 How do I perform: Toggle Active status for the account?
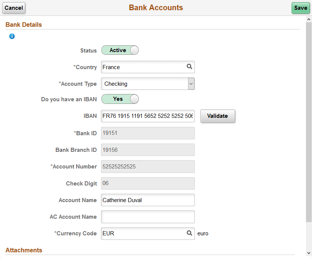120,50
